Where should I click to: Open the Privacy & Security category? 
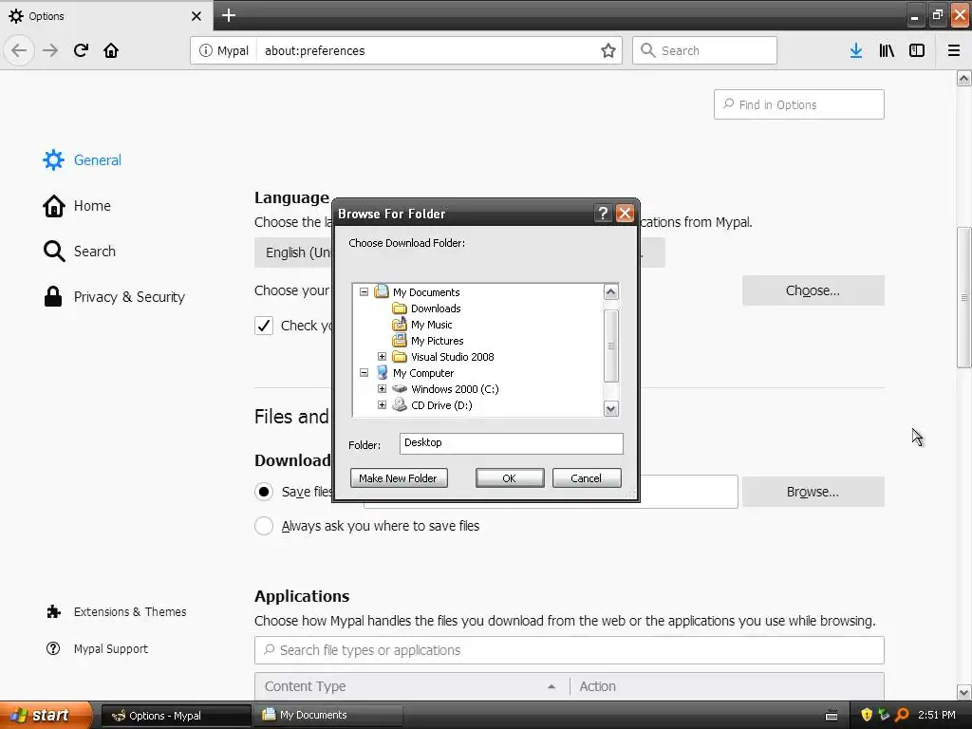tap(114, 297)
